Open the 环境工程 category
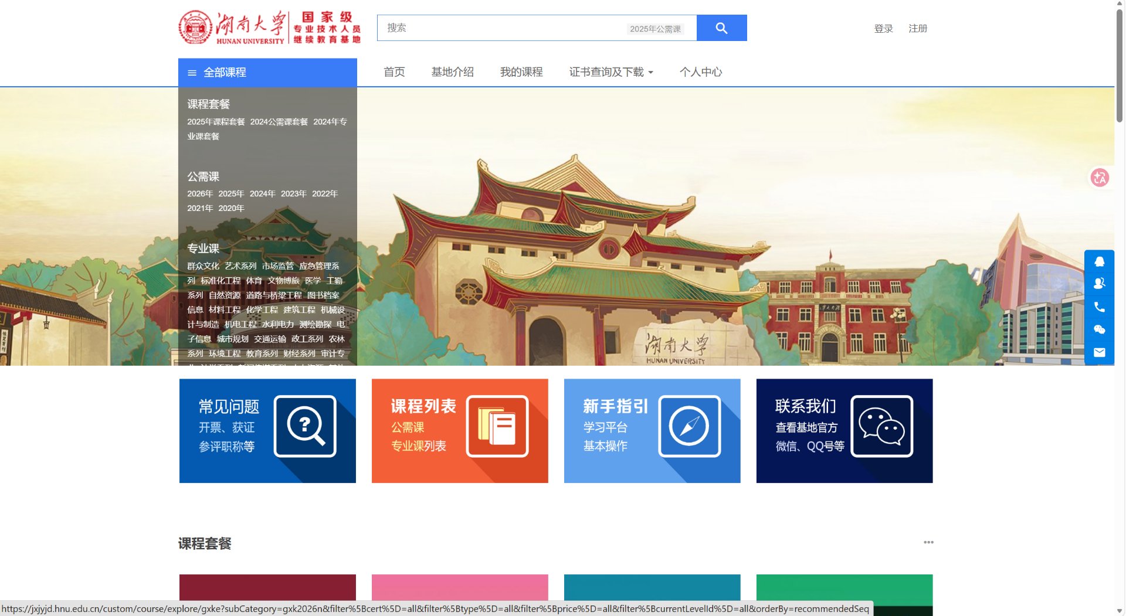 click(x=225, y=354)
